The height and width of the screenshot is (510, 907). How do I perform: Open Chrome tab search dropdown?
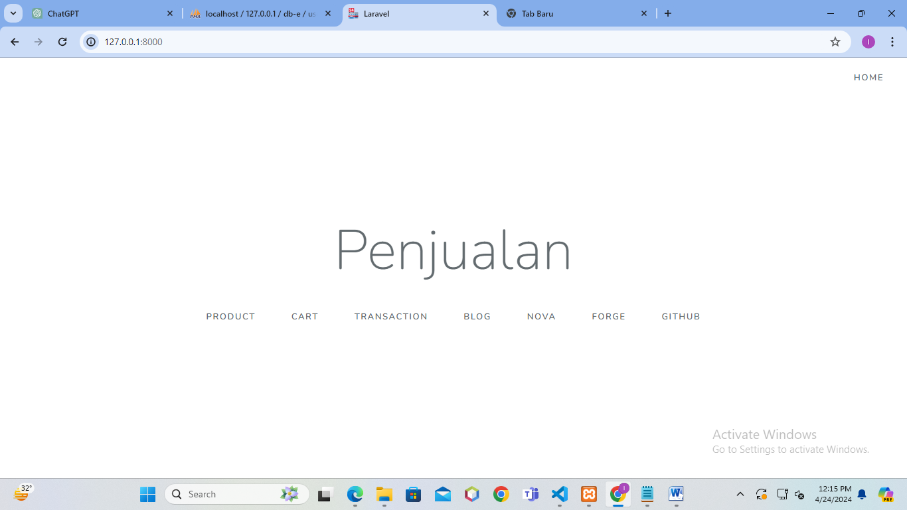click(x=12, y=13)
